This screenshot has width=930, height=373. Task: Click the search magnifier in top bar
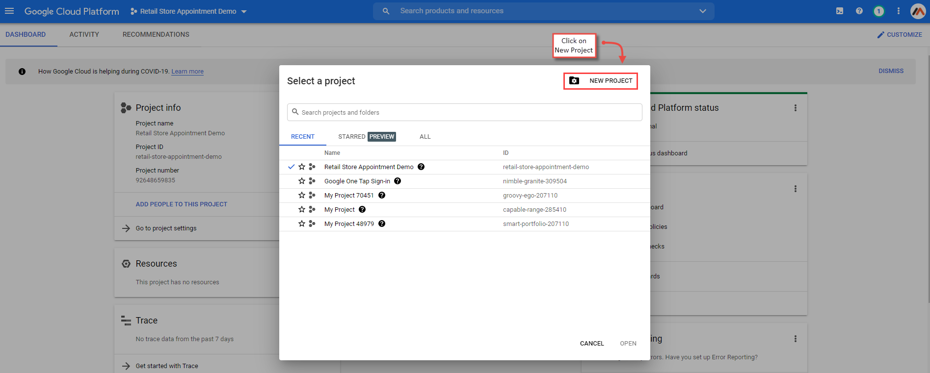[x=386, y=11]
